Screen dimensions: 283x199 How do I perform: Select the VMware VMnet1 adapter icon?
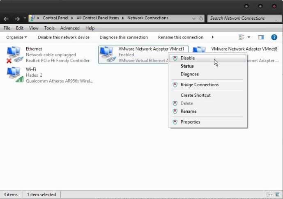108,55
